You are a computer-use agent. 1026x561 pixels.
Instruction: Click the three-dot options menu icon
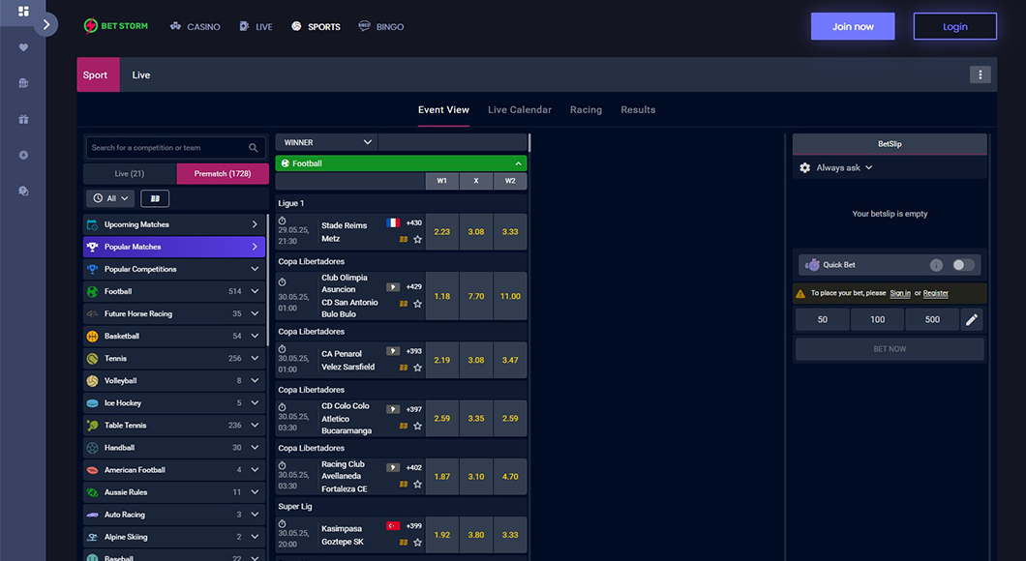pyautogui.click(x=980, y=74)
